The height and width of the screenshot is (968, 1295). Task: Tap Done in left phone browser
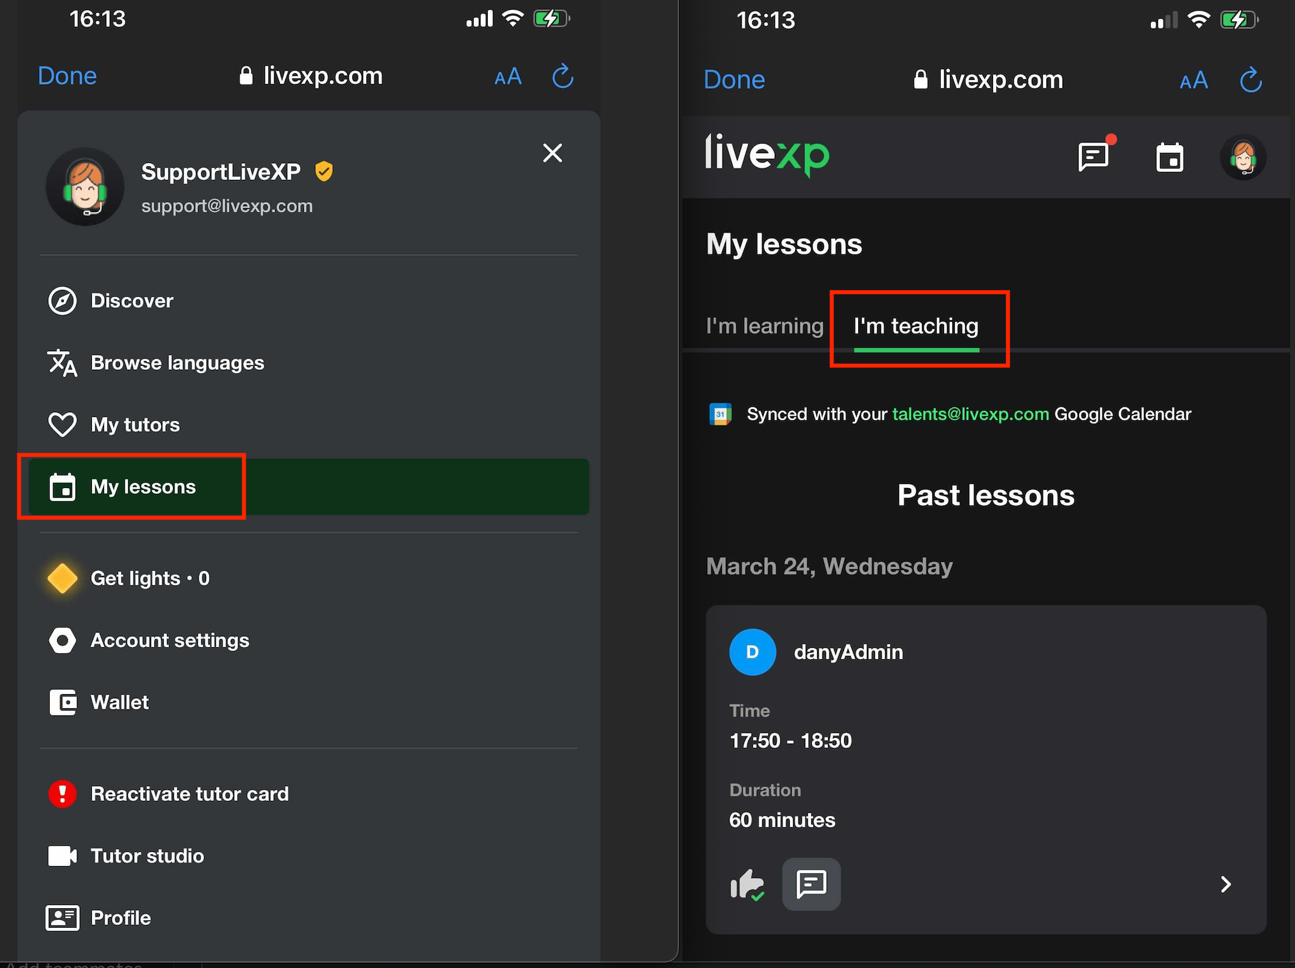pyautogui.click(x=67, y=76)
